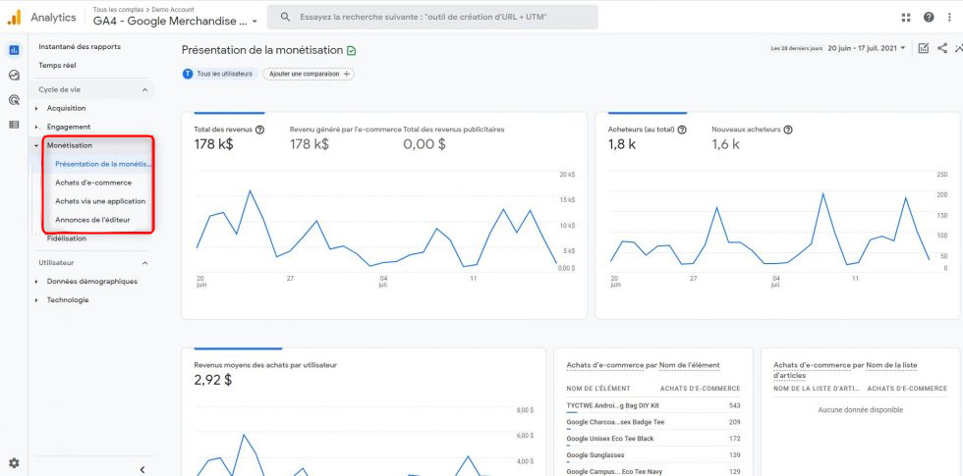Collapse the Cycle de vie section
963x476 pixels.
pos(145,89)
